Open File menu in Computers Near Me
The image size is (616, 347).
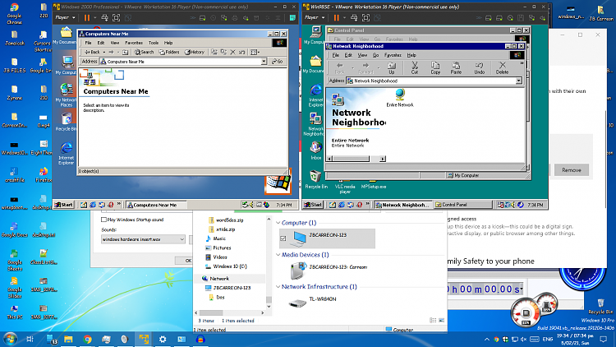coord(88,43)
